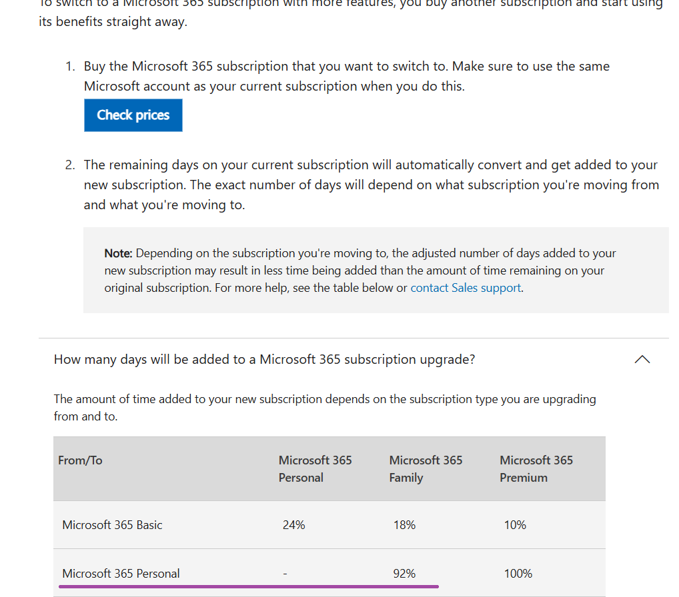The height and width of the screenshot is (597, 679).
Task: Open the contact Sales support link
Action: tap(466, 288)
